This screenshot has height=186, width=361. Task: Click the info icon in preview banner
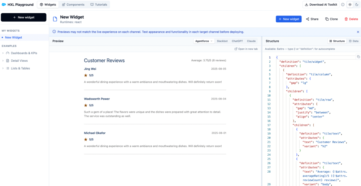[54, 32]
